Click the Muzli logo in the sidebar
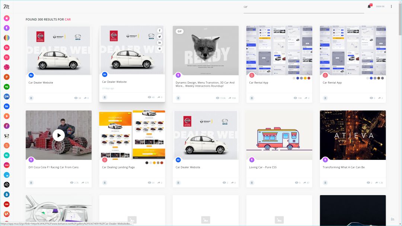 click(x=6, y=6)
